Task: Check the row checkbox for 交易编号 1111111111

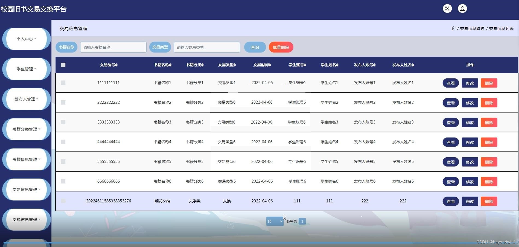Action: click(x=63, y=82)
